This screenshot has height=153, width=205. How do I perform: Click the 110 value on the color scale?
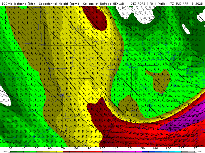click(x=116, y=148)
